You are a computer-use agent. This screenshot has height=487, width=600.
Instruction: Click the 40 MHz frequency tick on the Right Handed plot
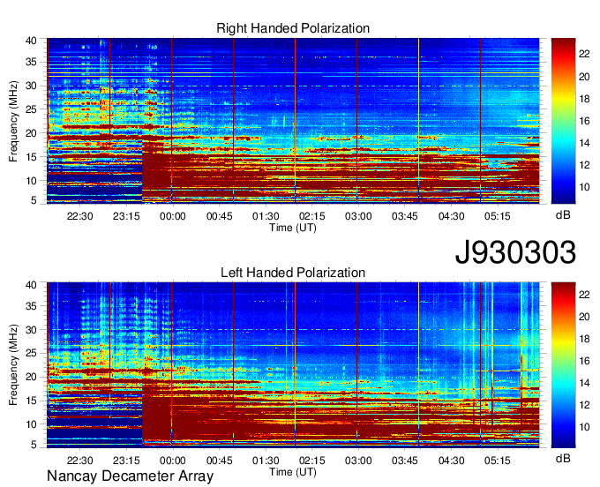(31, 41)
